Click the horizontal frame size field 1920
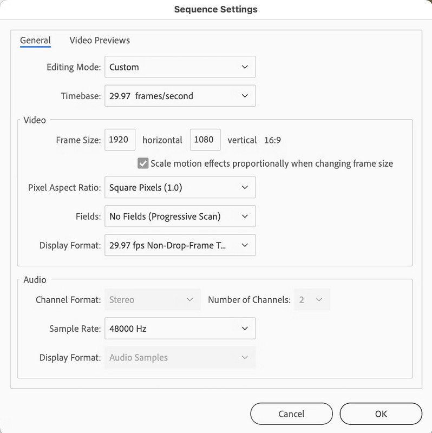Viewport: 432px width, 433px height. [x=120, y=140]
